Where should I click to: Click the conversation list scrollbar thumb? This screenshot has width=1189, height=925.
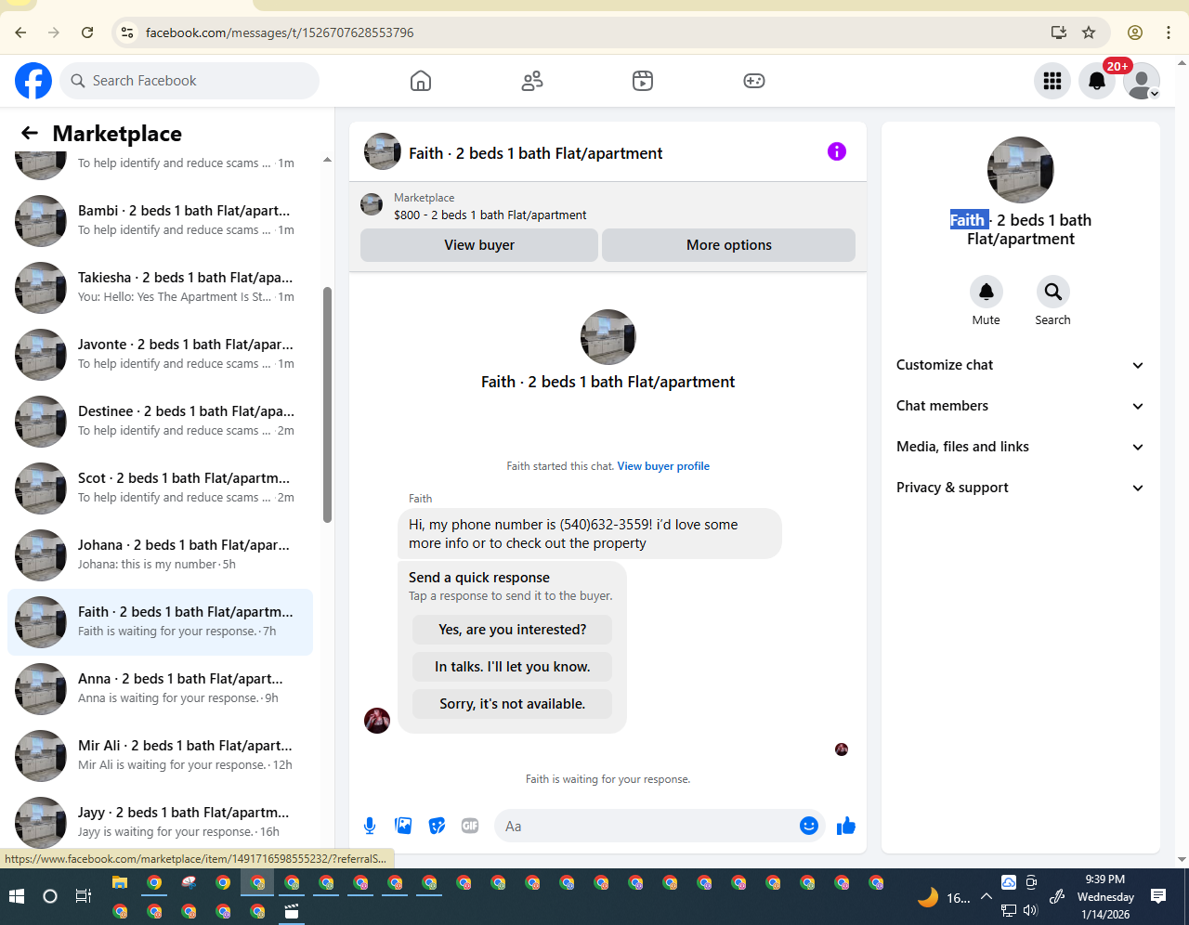tap(327, 405)
